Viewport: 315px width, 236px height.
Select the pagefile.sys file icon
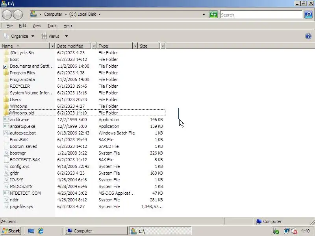(x=6, y=206)
